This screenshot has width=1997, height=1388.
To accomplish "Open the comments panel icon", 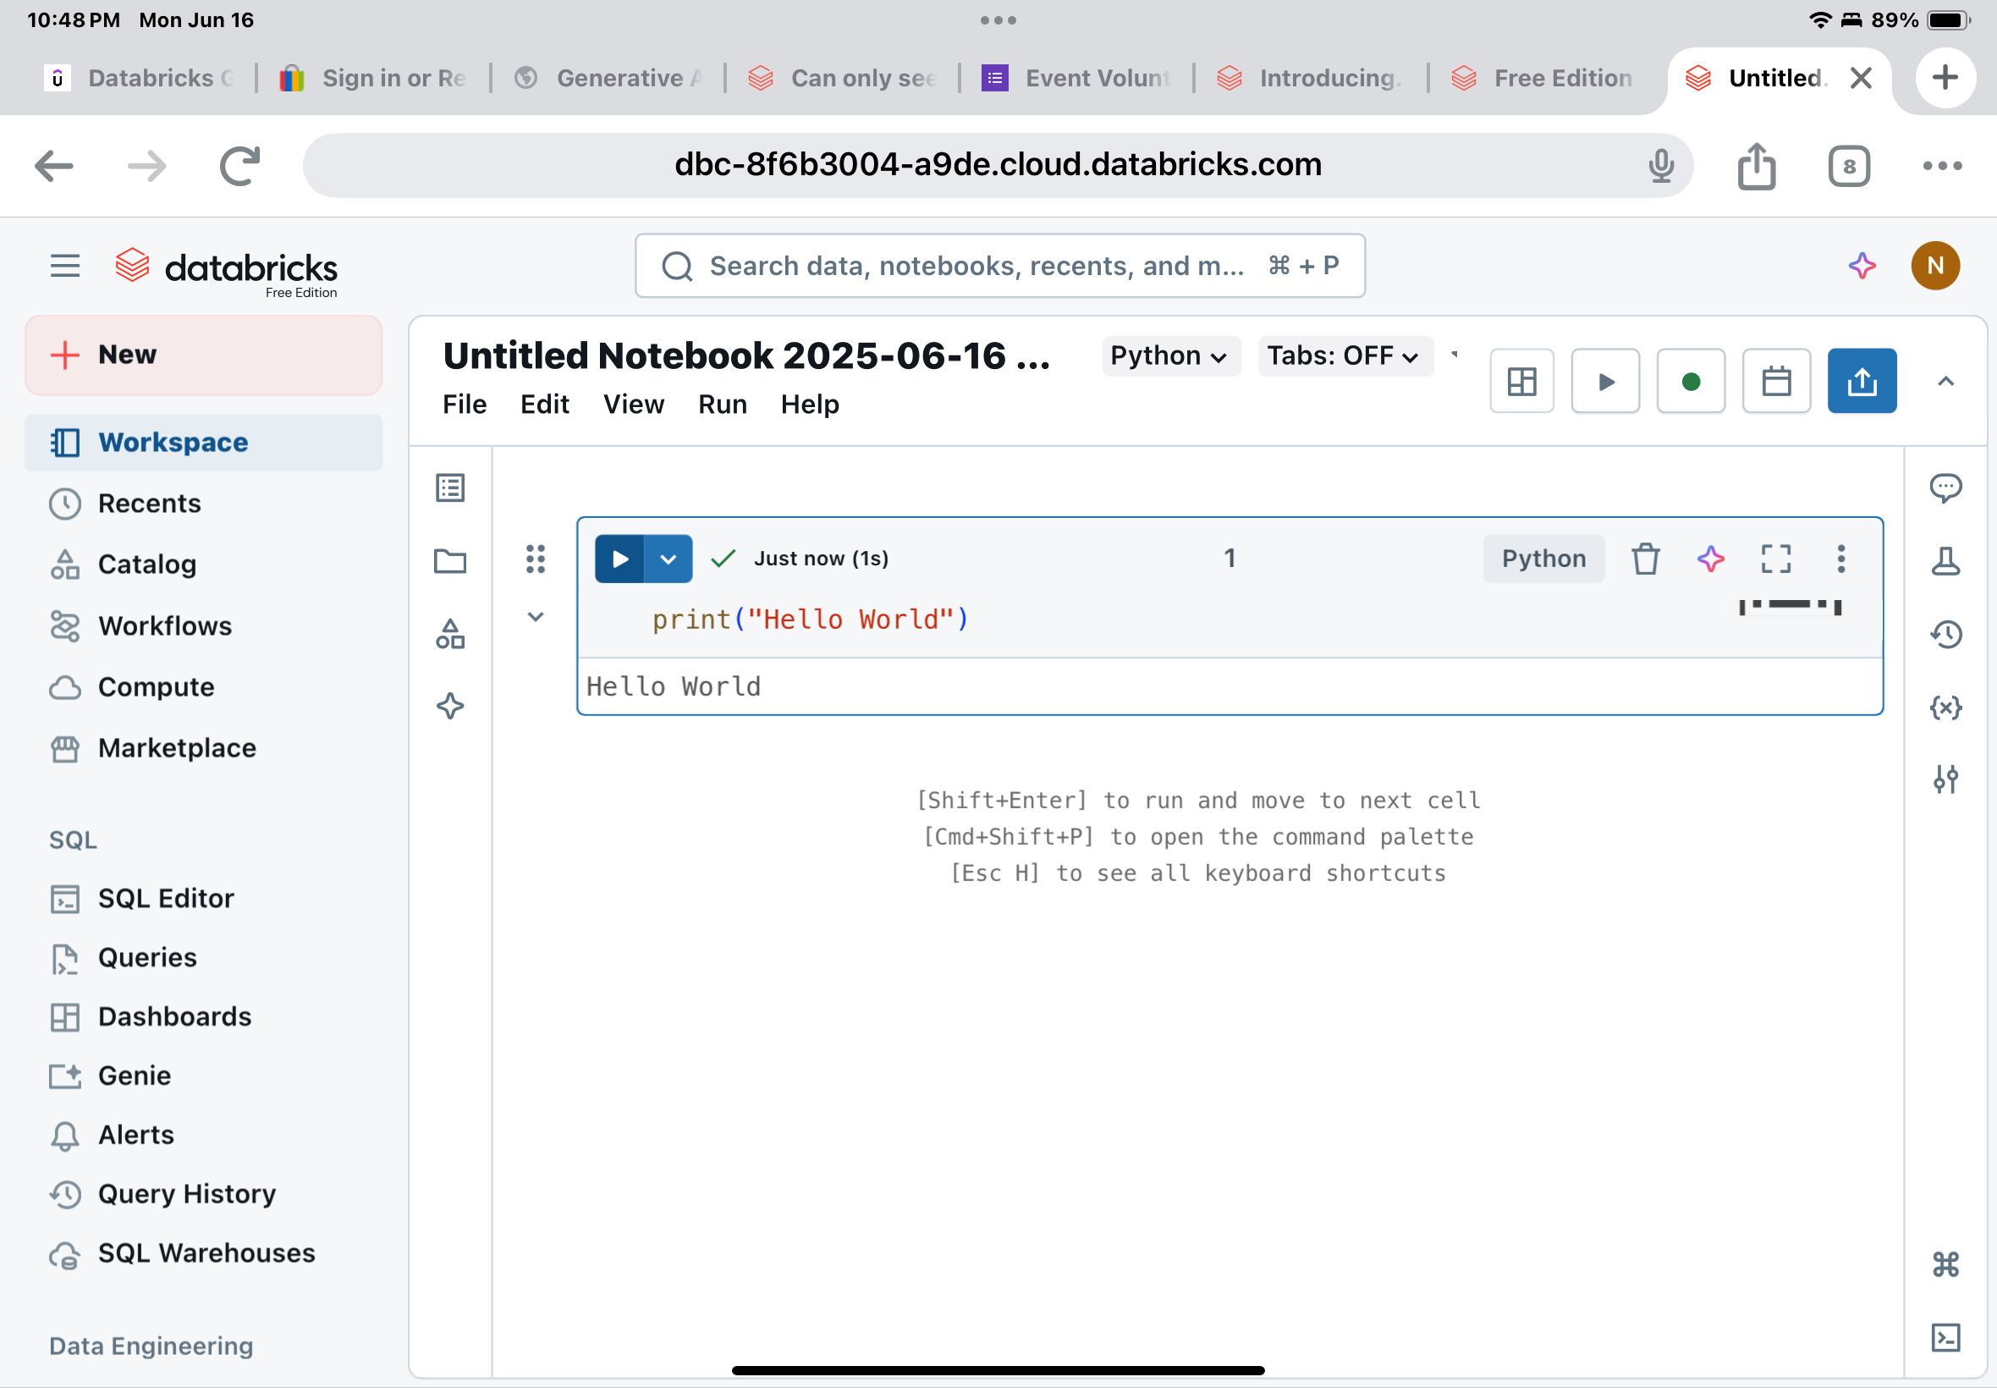I will tap(1945, 487).
